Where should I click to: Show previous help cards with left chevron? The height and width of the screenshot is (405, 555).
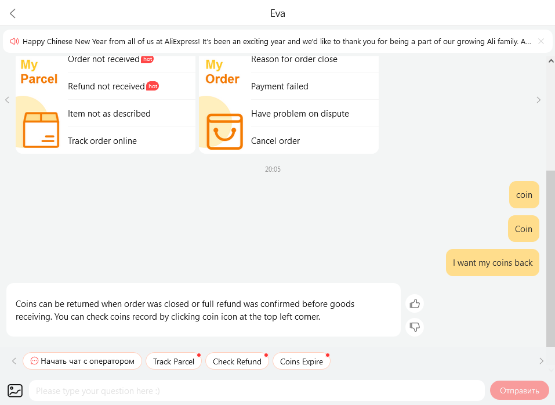(7, 100)
